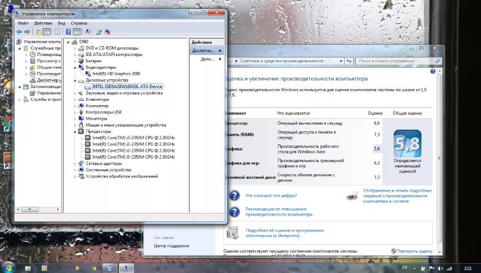
Task: Click the Up one level folder icon
Action: 38,32
